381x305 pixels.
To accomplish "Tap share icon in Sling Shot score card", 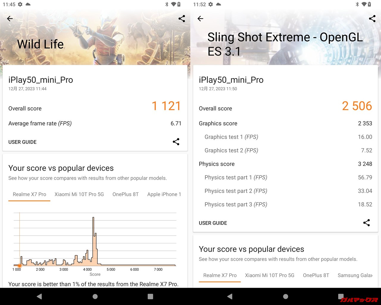I will (366, 223).
